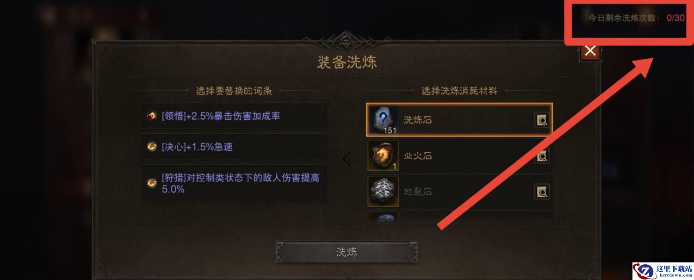Collapse material list with the left chevron

347,160
